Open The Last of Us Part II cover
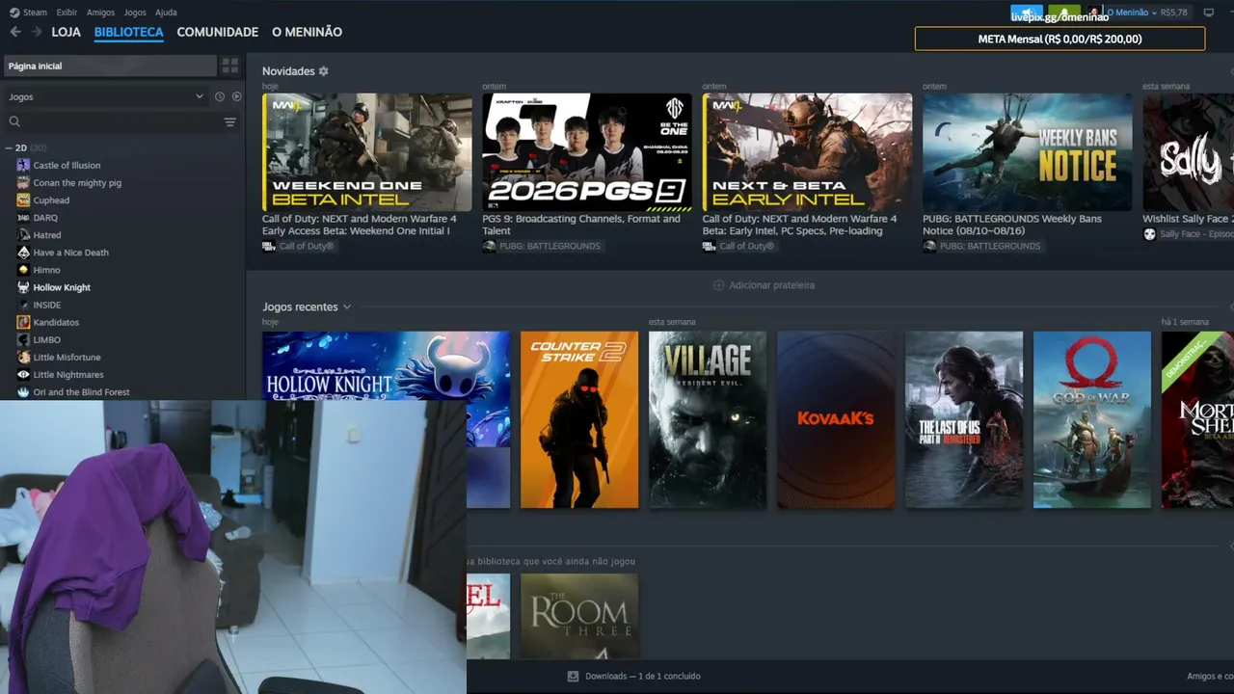1234x694 pixels. pos(964,419)
